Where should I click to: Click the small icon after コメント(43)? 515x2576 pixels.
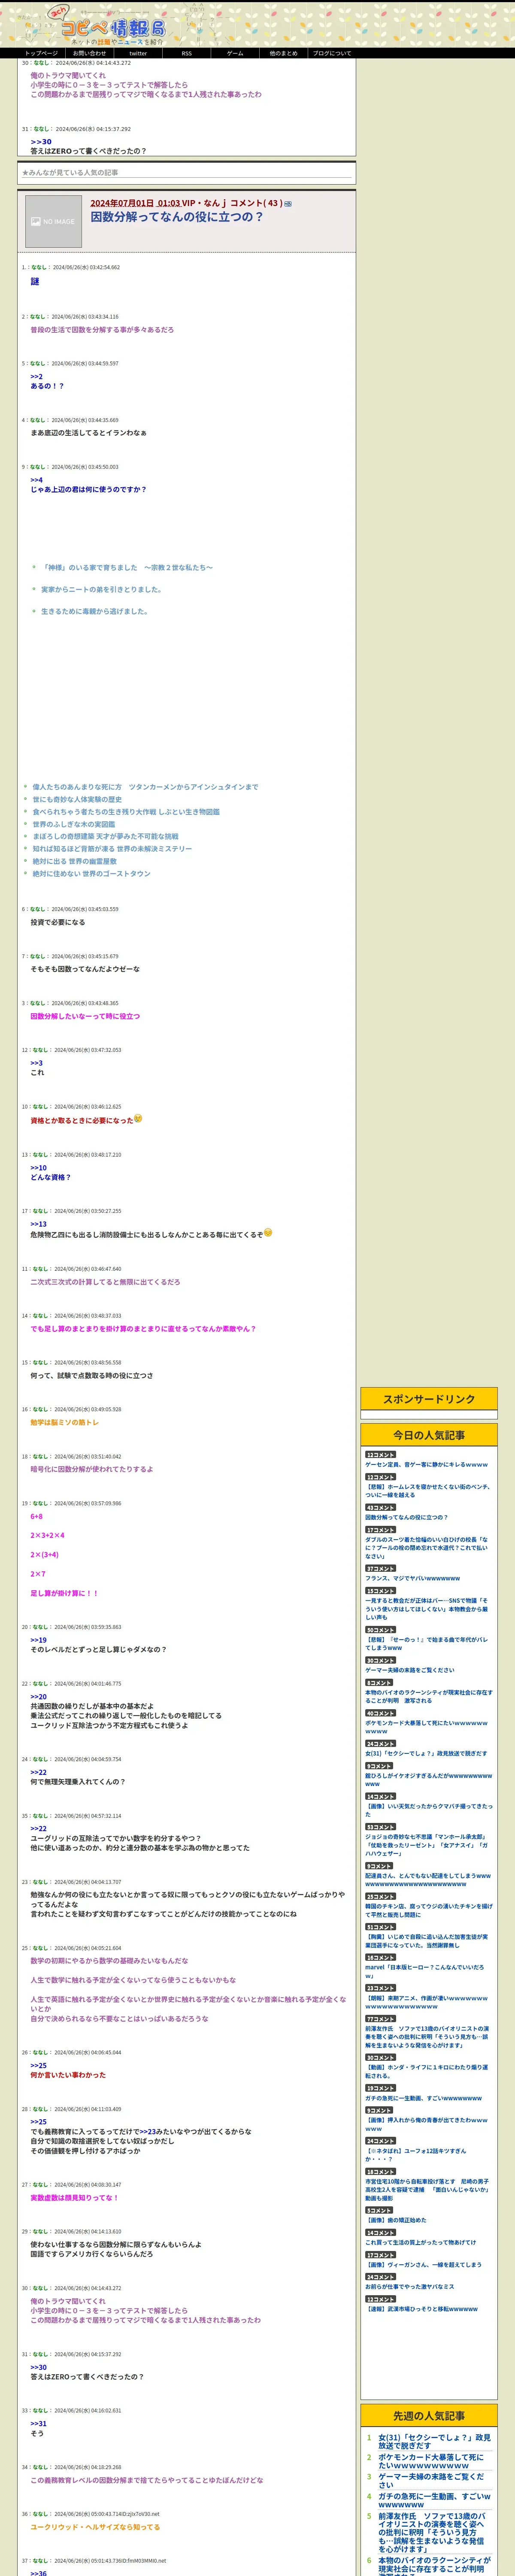tap(288, 203)
